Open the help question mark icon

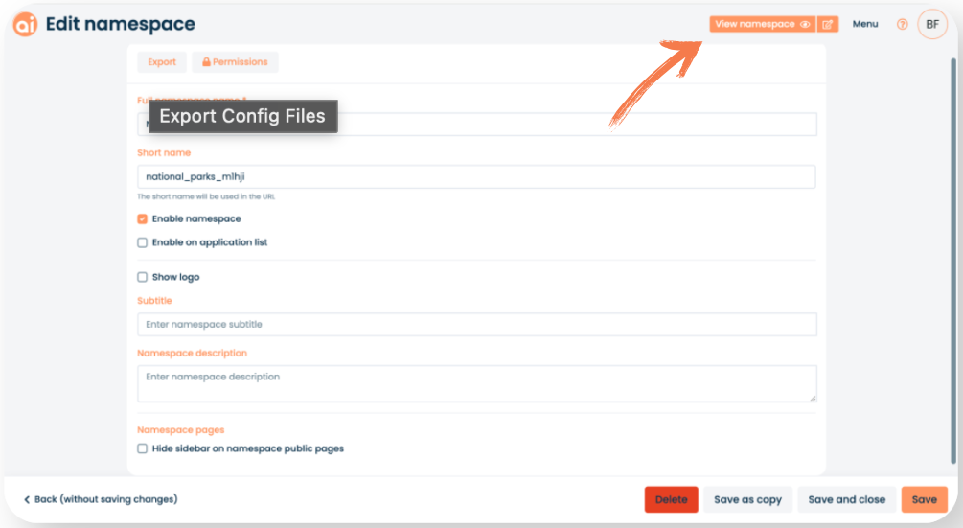[x=902, y=25]
